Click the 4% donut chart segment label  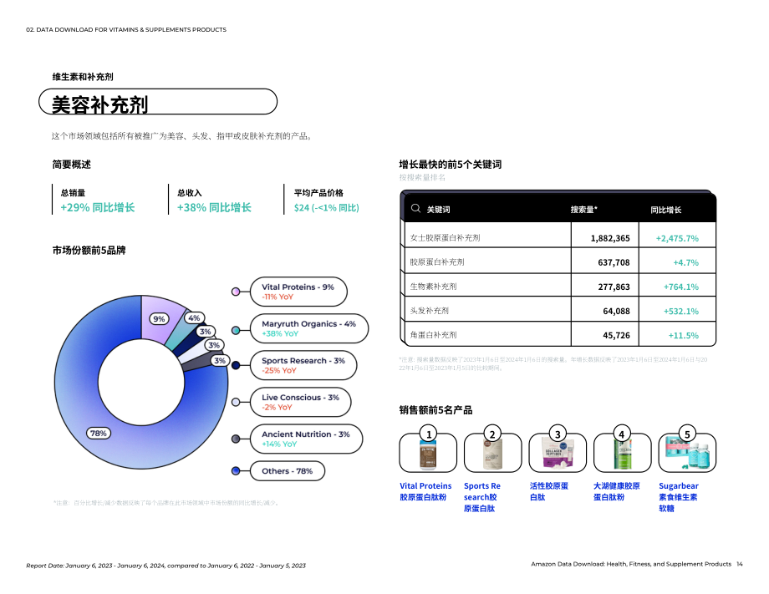coord(194,318)
